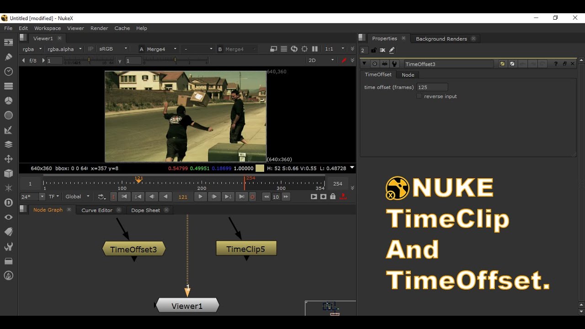Click the center-node target icon for TimeOffset3
The width and height of the screenshot is (585, 329).
click(x=375, y=64)
